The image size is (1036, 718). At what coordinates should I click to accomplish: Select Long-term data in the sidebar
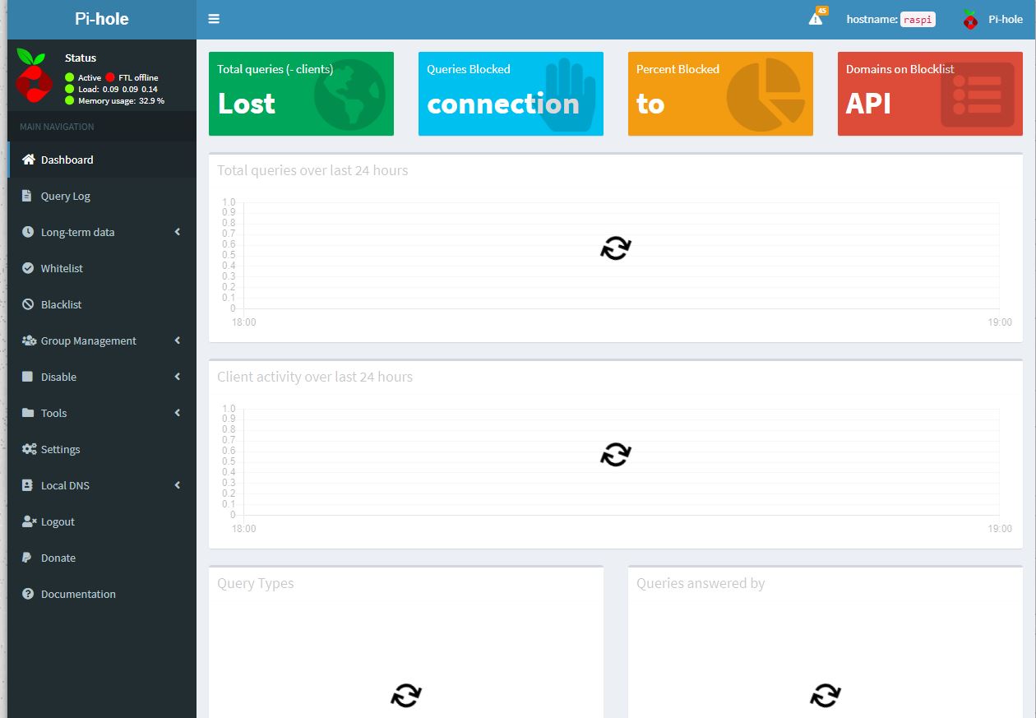pyautogui.click(x=102, y=232)
